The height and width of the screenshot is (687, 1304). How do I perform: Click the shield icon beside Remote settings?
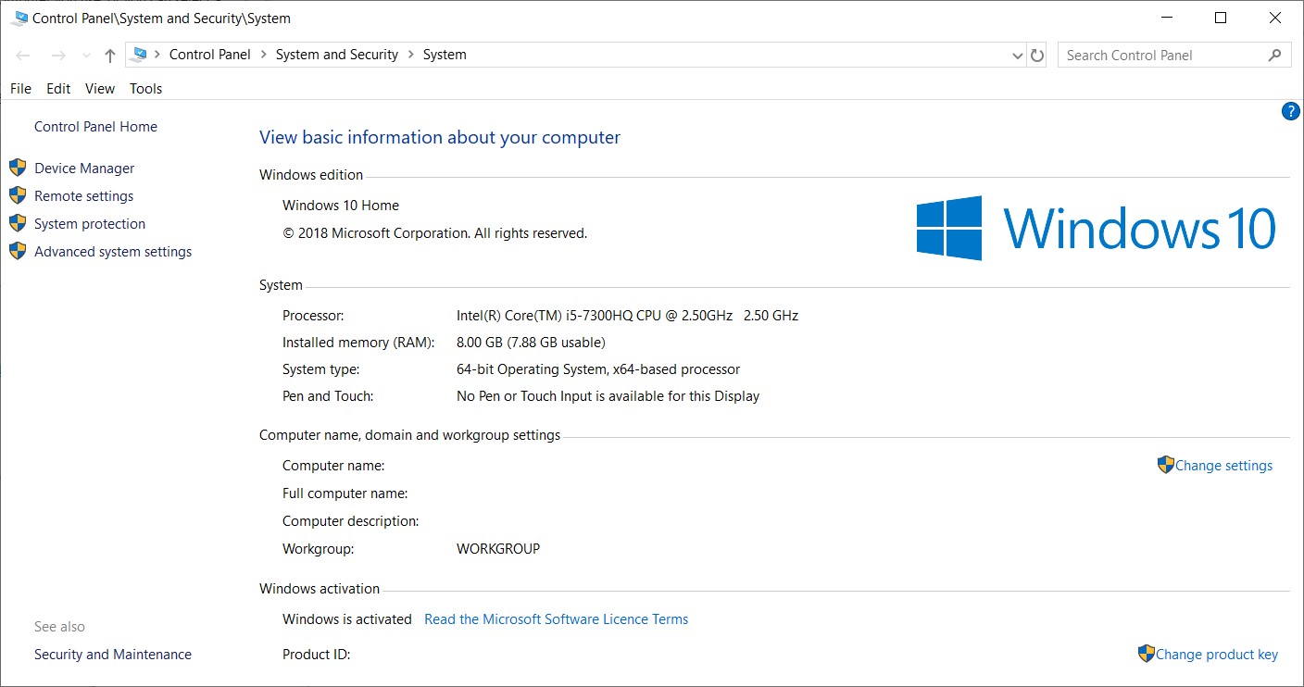[18, 195]
